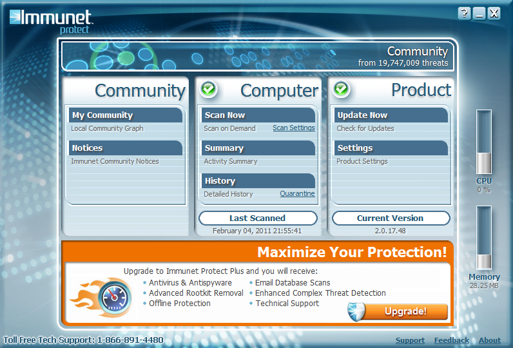
Task: Click the 'February 04, 2011 21:55:41' timestamp
Action: [x=257, y=231]
